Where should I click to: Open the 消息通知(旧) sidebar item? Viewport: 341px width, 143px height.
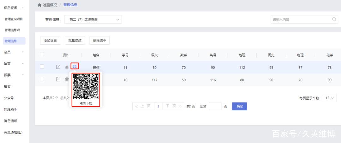pyautogui.click(x=13, y=132)
